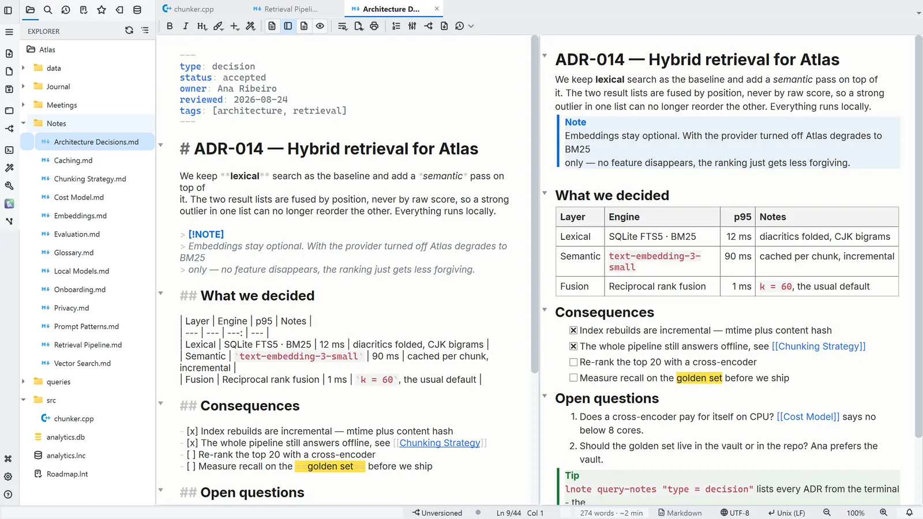Collapse the Consequences section in preview
This screenshot has width=923, height=519.
click(545, 310)
